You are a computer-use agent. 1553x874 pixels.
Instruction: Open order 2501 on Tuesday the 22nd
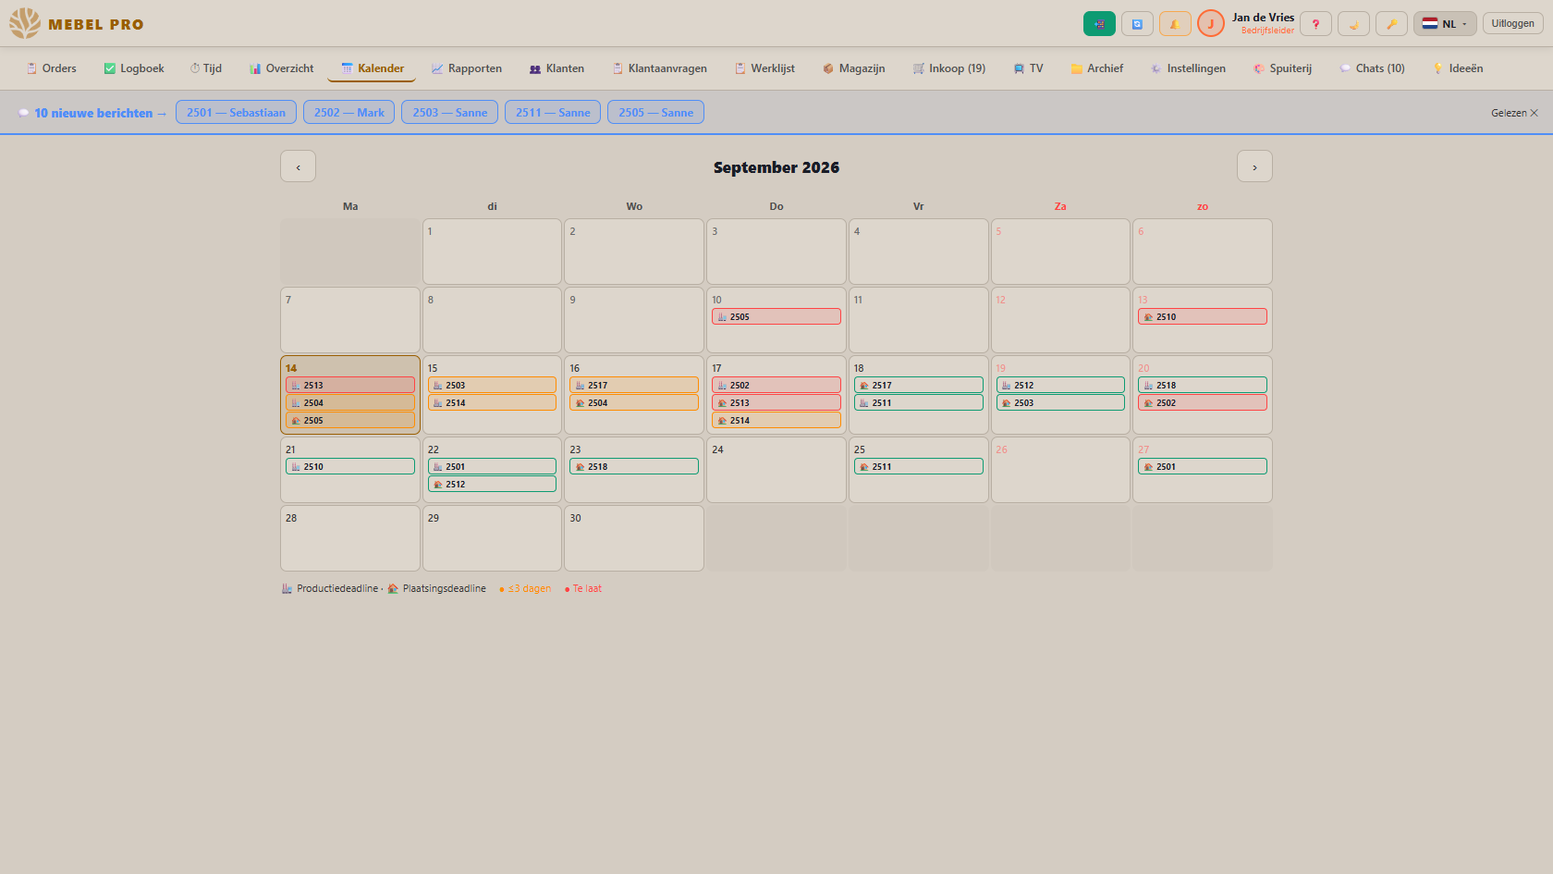point(492,466)
